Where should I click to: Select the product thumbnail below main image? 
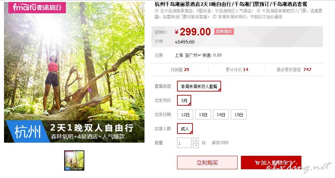pos(74,161)
